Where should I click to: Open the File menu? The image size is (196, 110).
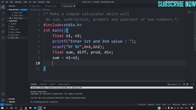tap(7, 2)
